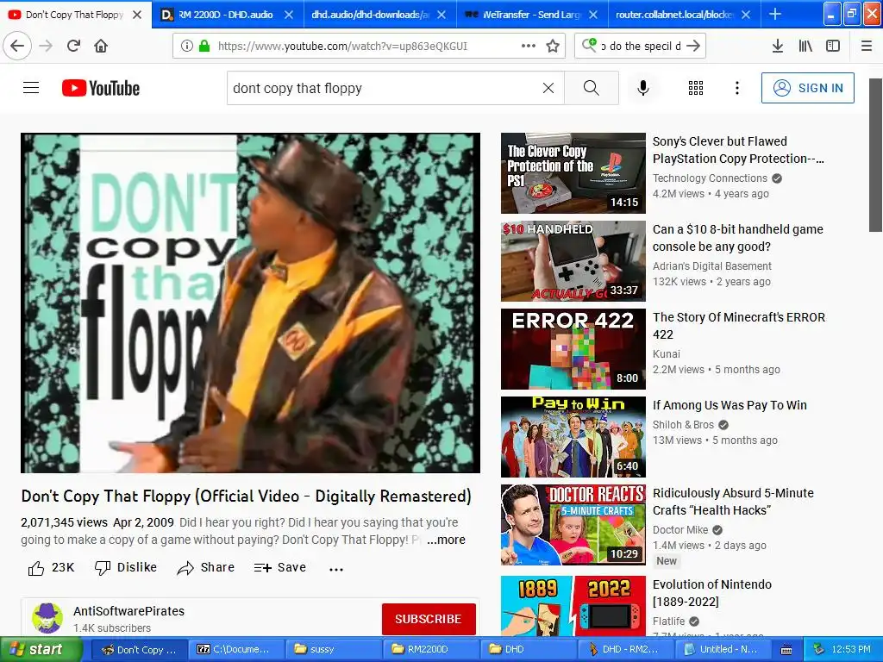Go to YouTube home via the logo
The width and height of the screenshot is (883, 662).
(101, 88)
